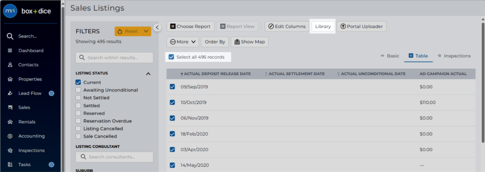The image size is (485, 172).
Task: Uncheck the 10/Oct/2019 row checkbox
Action: tap(172, 102)
